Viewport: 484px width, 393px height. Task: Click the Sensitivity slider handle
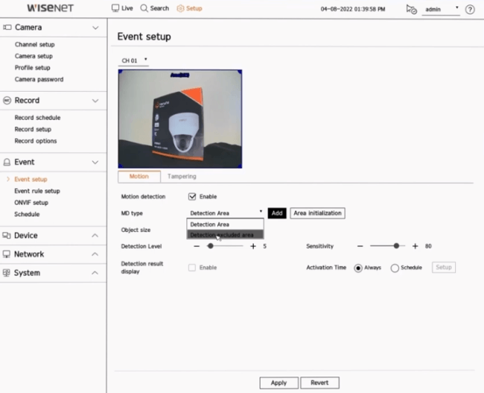point(396,246)
